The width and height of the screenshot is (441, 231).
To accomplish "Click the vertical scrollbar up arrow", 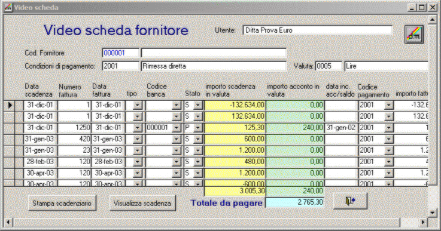I will click(432, 19).
